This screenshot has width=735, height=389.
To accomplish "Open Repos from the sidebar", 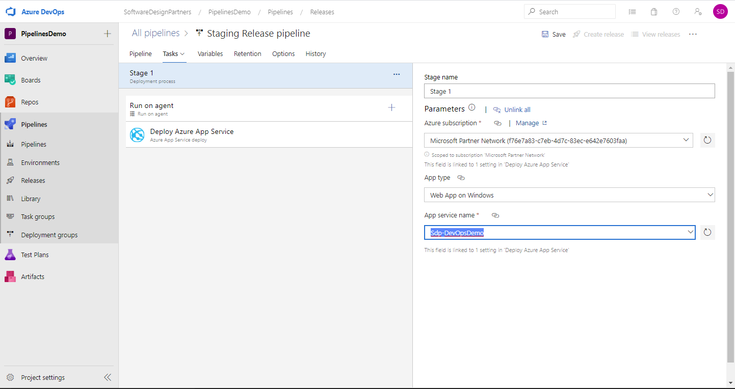I will [31, 102].
